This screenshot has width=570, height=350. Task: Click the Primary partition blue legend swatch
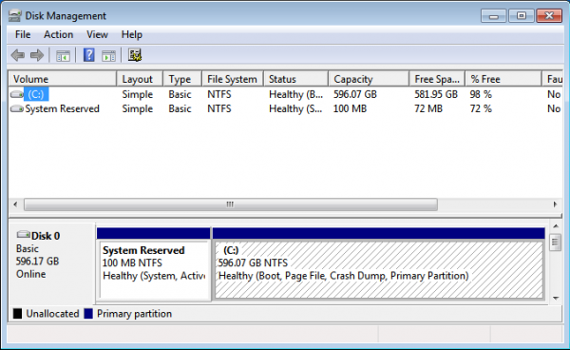(x=88, y=314)
